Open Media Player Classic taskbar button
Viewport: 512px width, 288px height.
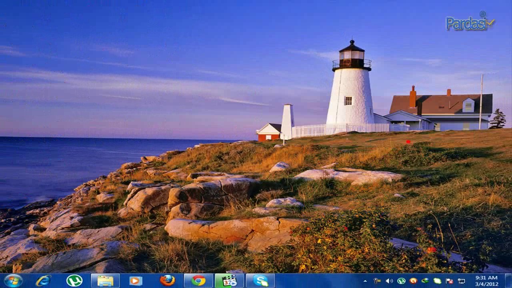(x=229, y=280)
